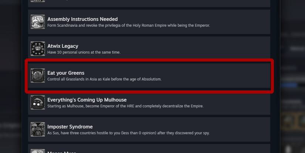Click the "Have 10 personal unions" description
The height and width of the screenshot is (153, 305).
(x=84, y=52)
